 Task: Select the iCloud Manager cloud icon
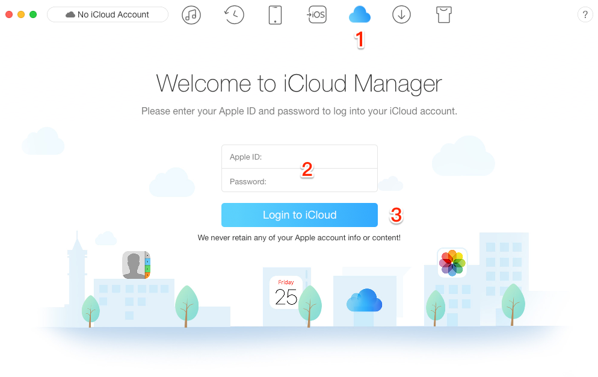pyautogui.click(x=360, y=14)
